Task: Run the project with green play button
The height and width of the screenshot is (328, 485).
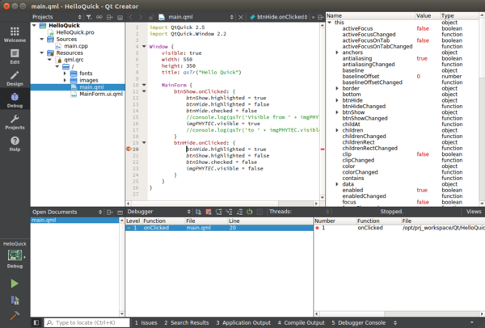Action: click(15, 284)
